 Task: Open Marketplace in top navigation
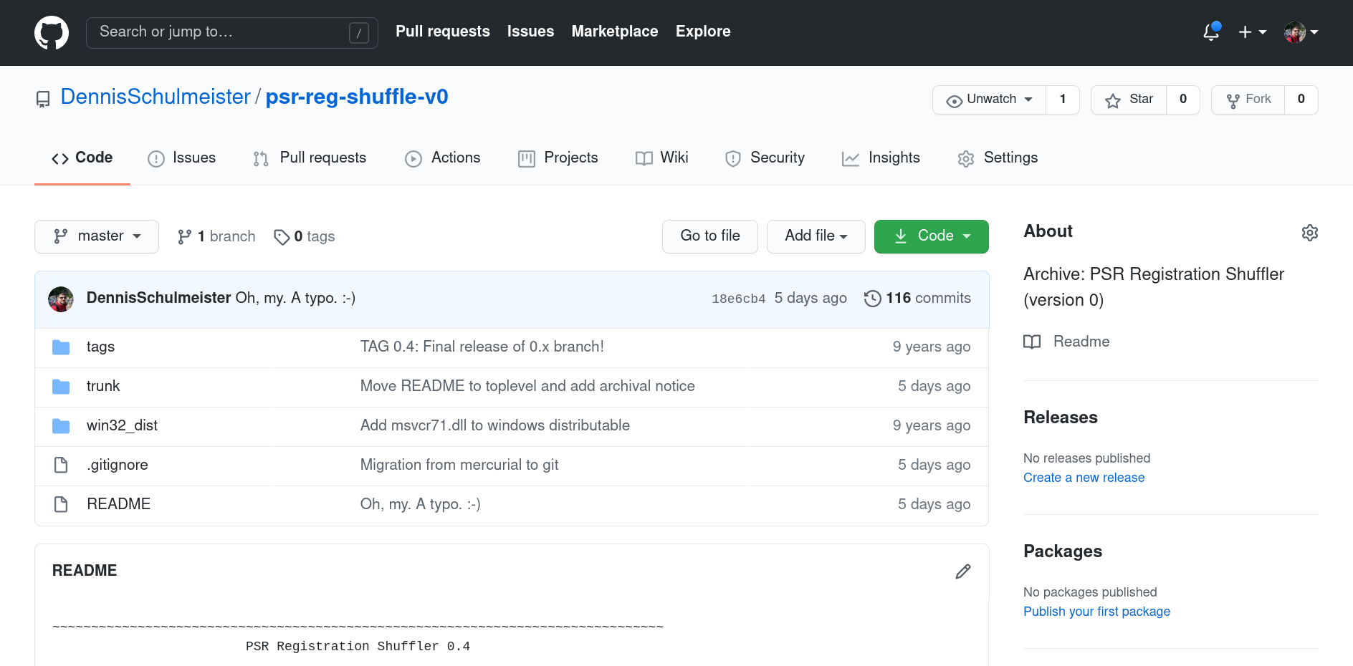[615, 32]
